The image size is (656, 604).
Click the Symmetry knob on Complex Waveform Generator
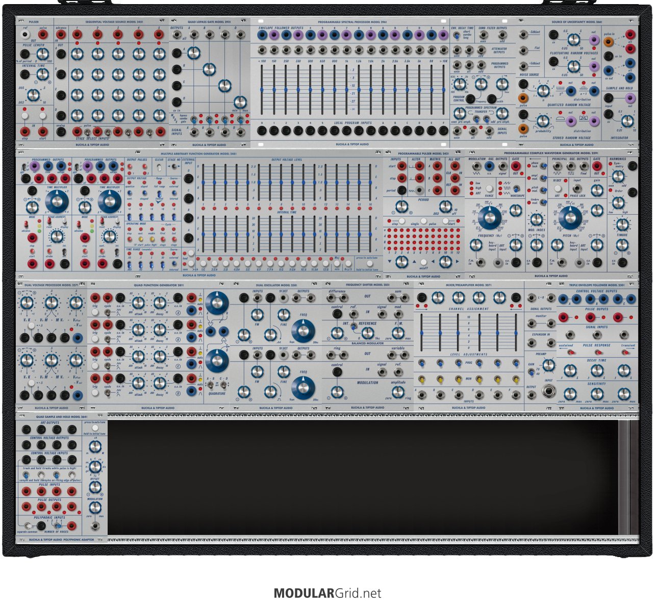point(618,177)
